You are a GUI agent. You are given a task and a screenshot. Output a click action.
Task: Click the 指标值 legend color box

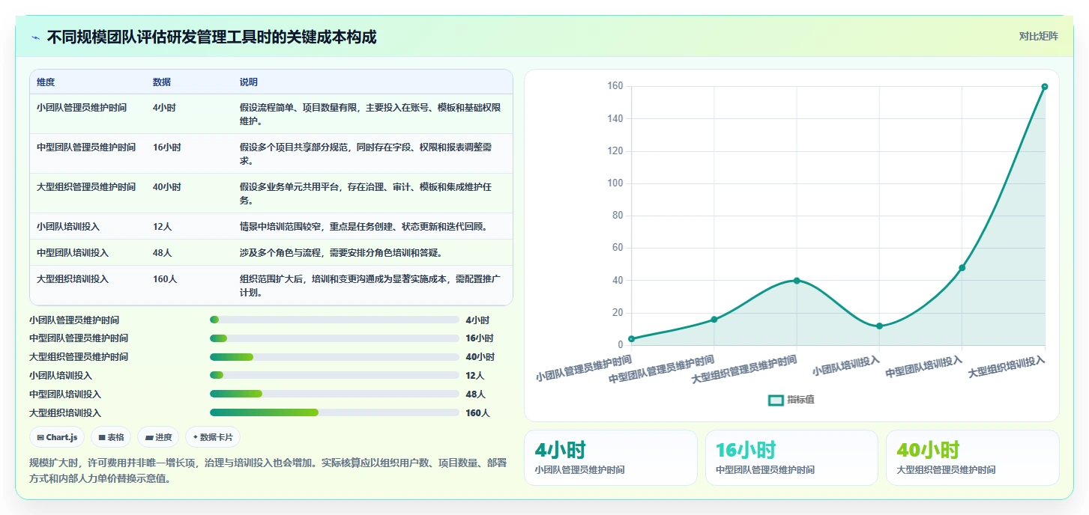click(x=776, y=400)
